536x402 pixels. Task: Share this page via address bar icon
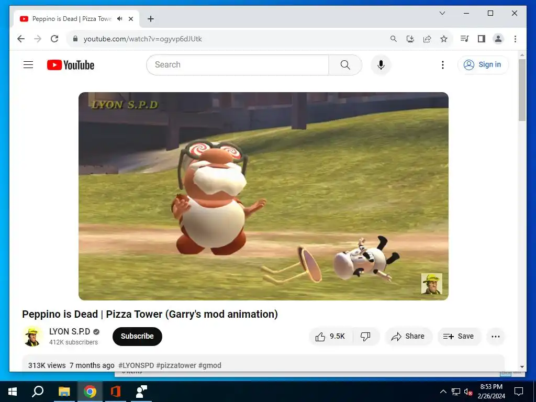427,39
